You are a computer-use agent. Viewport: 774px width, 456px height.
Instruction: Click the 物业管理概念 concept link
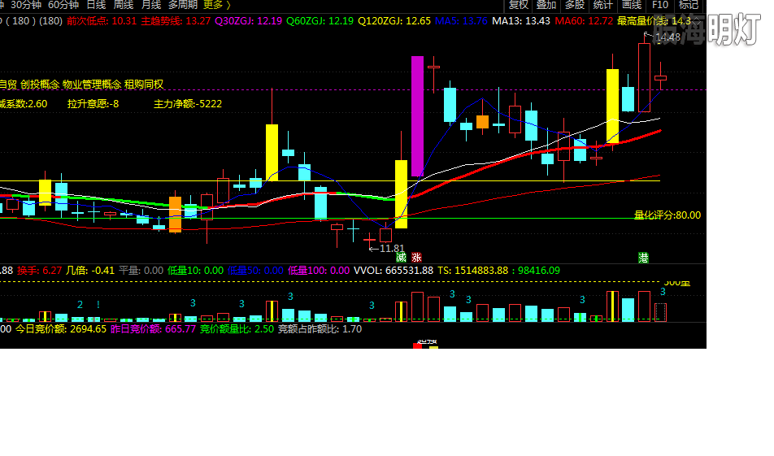(x=92, y=84)
